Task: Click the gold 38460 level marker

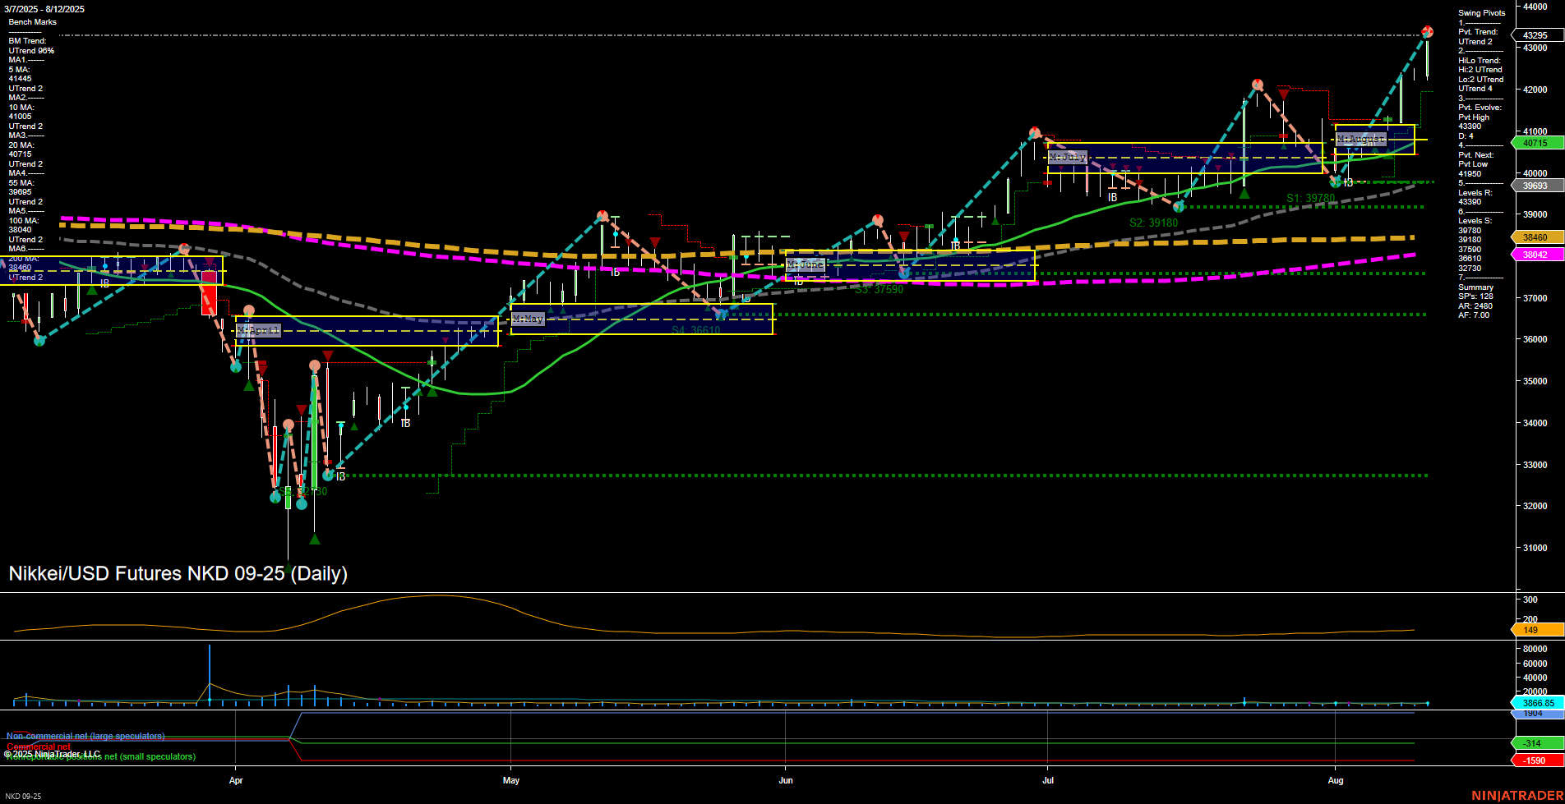Action: point(1535,237)
